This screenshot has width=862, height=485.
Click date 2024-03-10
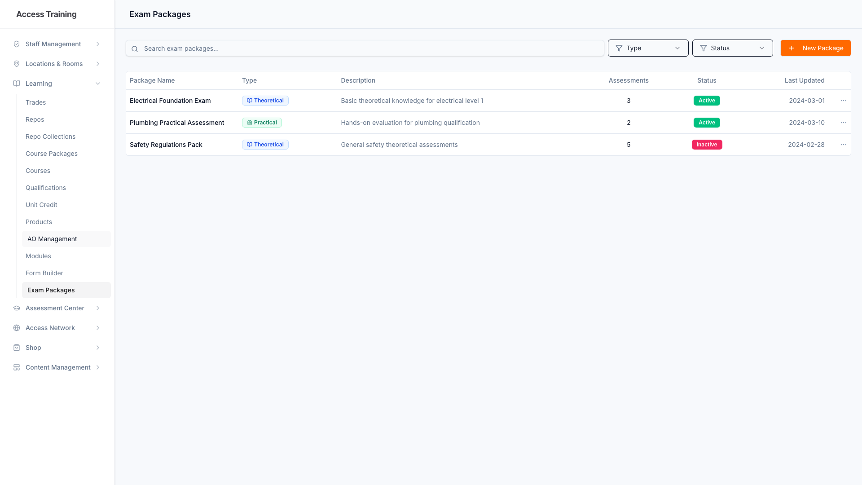point(807,123)
